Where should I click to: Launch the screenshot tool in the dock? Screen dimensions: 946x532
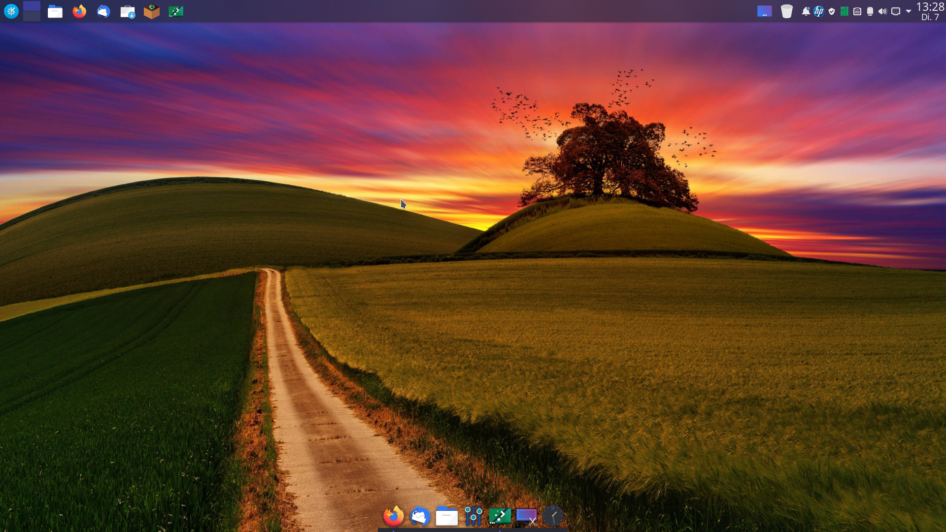[527, 516]
